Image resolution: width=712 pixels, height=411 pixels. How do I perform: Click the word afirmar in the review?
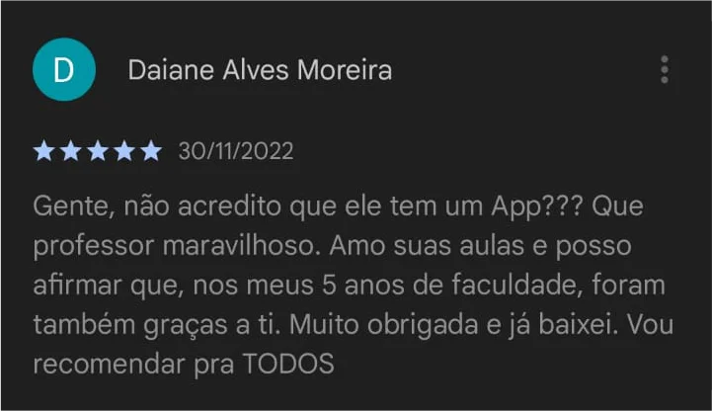point(77,286)
